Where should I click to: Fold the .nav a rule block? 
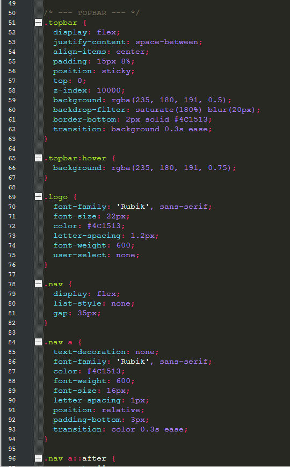click(38, 342)
